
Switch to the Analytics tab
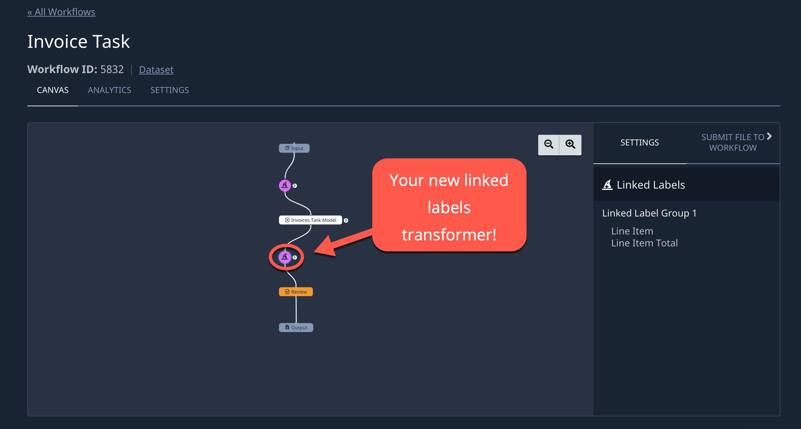point(109,90)
